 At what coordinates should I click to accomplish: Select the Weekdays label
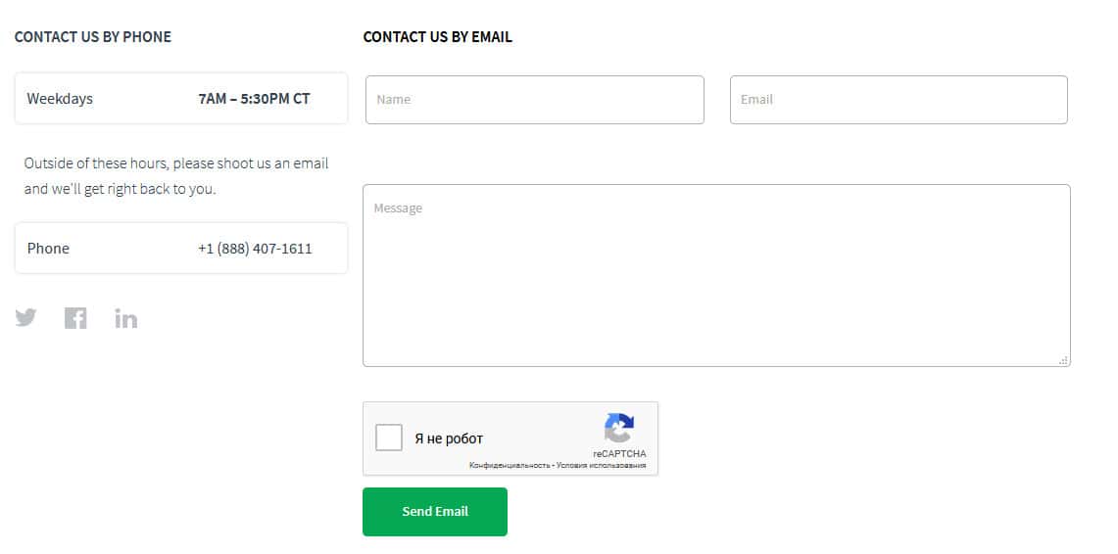pyautogui.click(x=60, y=99)
